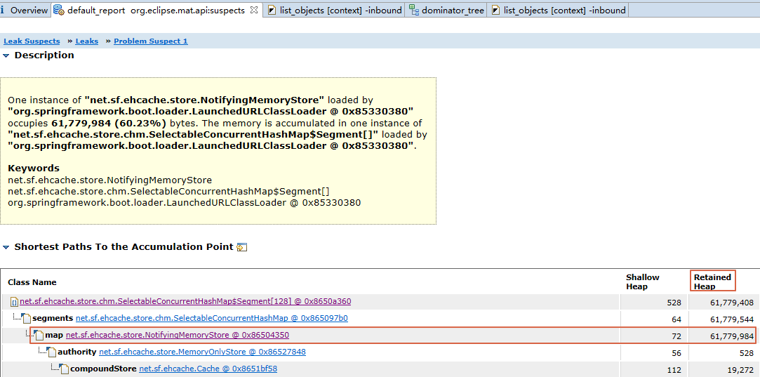Collapse the Description section
Viewport: 760px width, 377px height.
pos(6,55)
